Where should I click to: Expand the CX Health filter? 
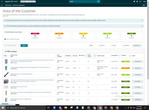[113, 45]
